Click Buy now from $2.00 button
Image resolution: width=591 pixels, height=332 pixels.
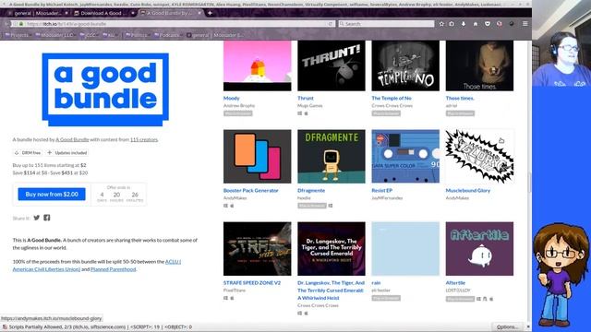[x=52, y=195]
